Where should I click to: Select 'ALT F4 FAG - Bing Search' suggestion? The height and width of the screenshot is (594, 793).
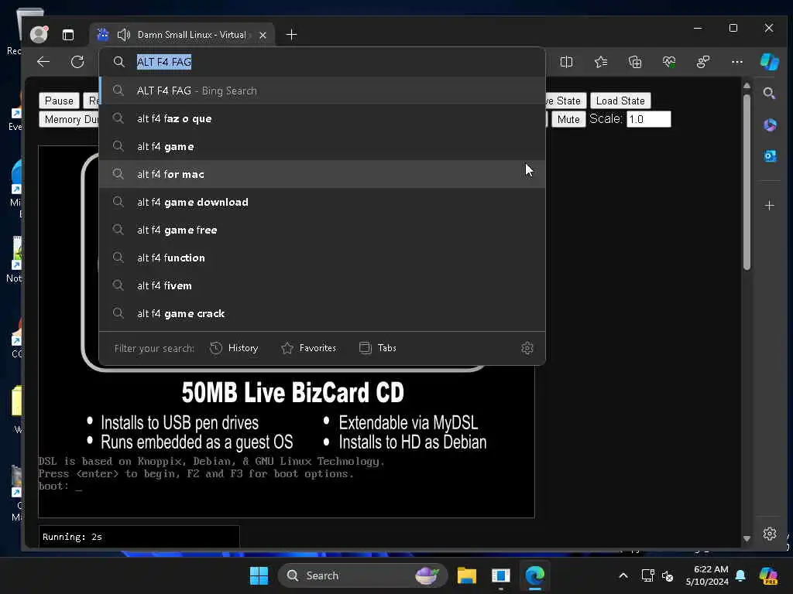click(322, 91)
